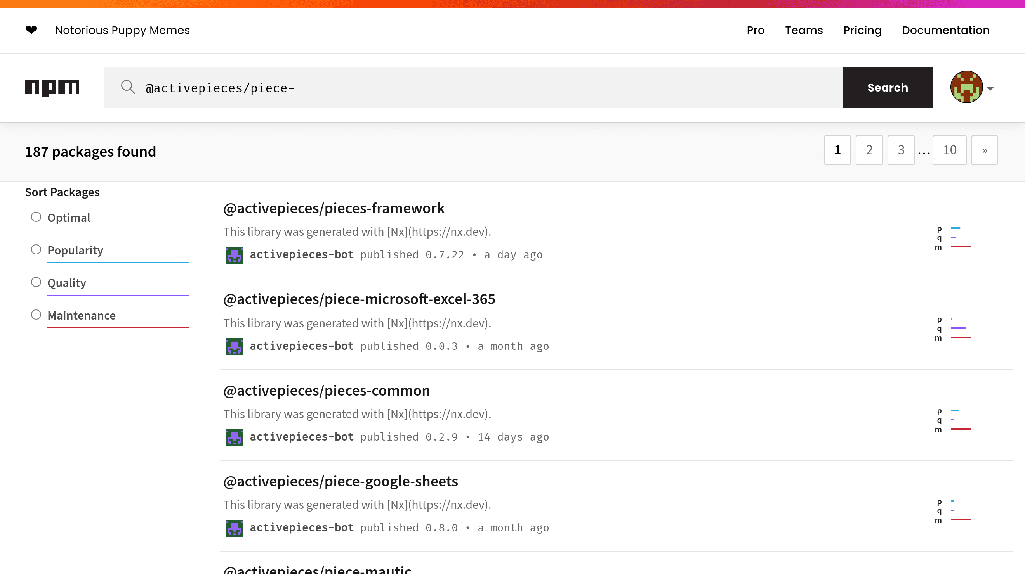Click the p/q/m score bars for piece-google-sheets
Viewport: 1025px width, 574px height.
(x=953, y=510)
